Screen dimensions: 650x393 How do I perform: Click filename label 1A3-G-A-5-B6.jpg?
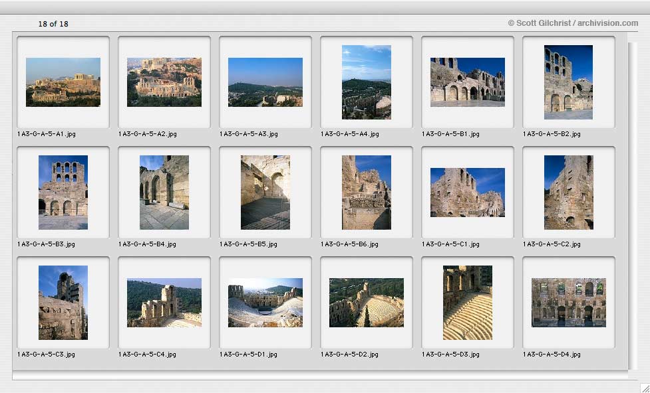[x=349, y=244]
